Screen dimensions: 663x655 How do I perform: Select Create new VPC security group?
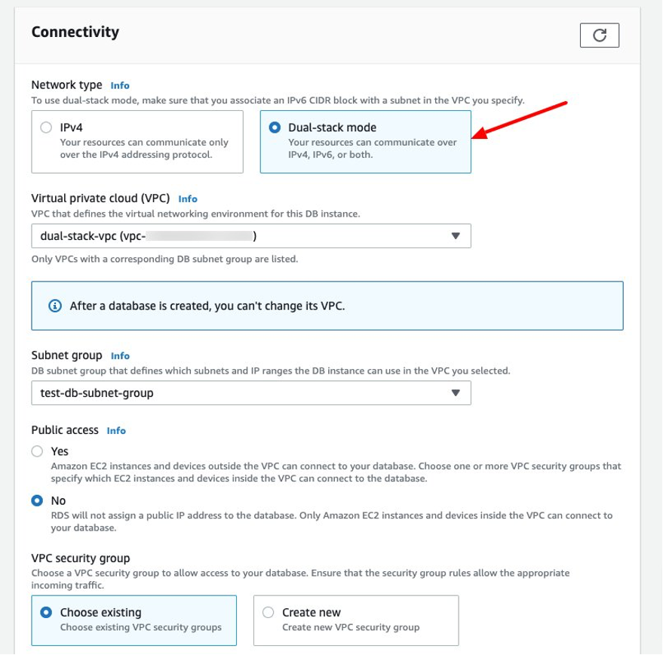tap(268, 613)
